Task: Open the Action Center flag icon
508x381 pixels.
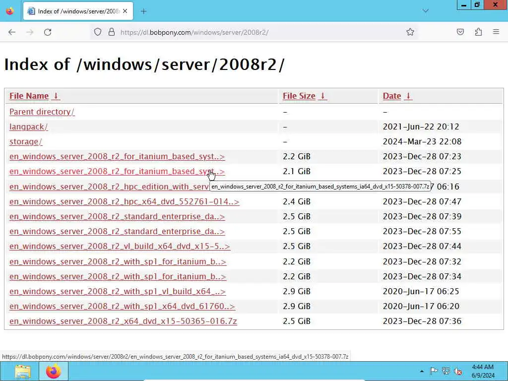Action: (x=434, y=371)
